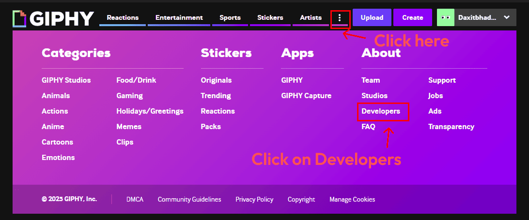
Task: Open Trending stickers link
Action: (216, 96)
